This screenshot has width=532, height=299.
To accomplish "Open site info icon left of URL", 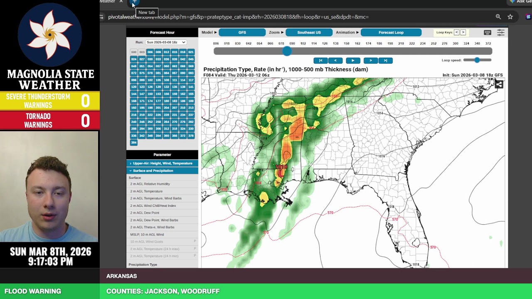I will pyautogui.click(x=101, y=17).
